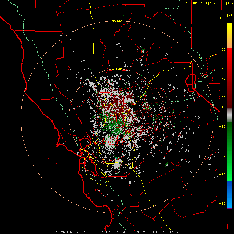This screenshot has width=234, height=234.
Task: Click the green segment of the velocity scale
Action: pyautogui.click(x=230, y=152)
